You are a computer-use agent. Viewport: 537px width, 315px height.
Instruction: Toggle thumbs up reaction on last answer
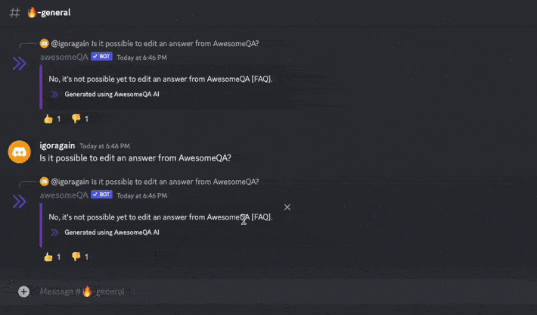[x=52, y=257]
